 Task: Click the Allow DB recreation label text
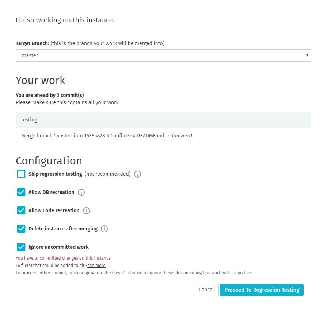pos(51,192)
